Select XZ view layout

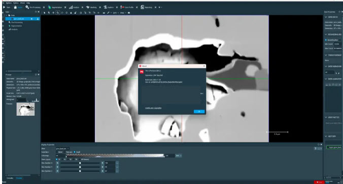coord(63,159)
